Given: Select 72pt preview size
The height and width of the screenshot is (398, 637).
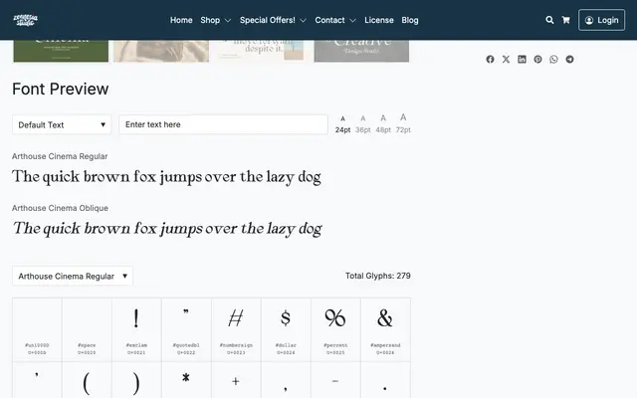Looking at the screenshot, I should click(403, 123).
